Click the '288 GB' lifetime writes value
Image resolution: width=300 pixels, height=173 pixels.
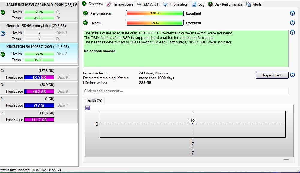pos(145,83)
